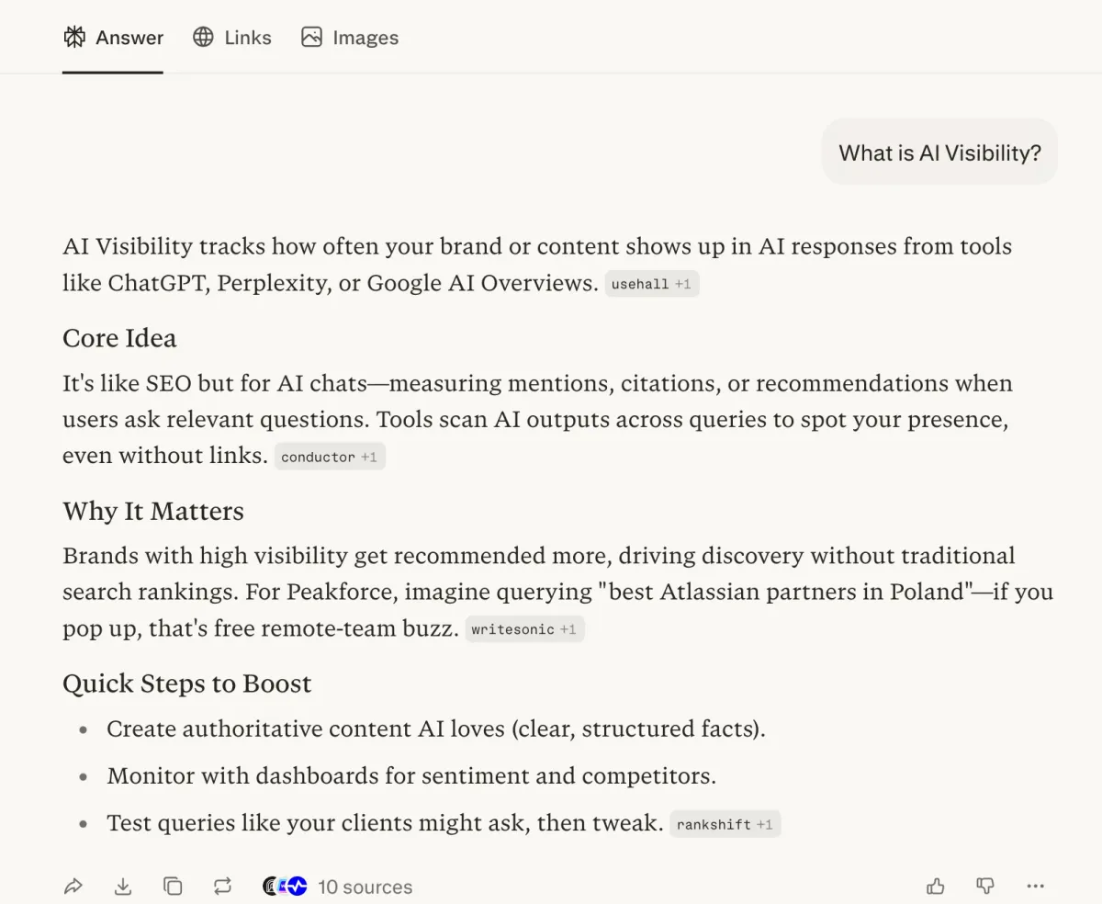Rewrite the answer with the regenerate icon

221,886
